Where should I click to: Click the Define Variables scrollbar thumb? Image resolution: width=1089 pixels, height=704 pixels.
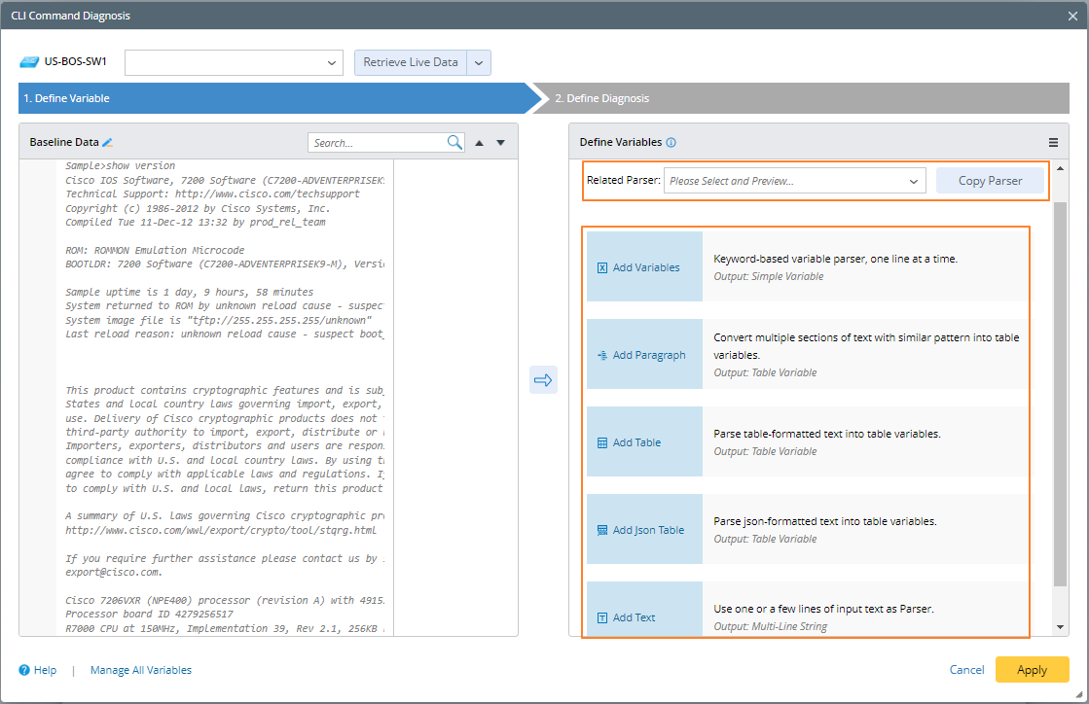pyautogui.click(x=1060, y=394)
